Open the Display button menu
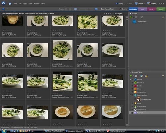166x133 pixels. 140,3
